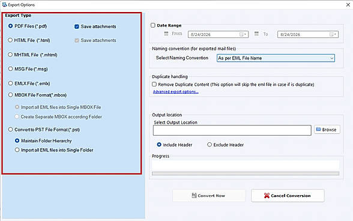Close the Export Options dialog
Viewport: 353px width, 221px height.
pos(348,5)
